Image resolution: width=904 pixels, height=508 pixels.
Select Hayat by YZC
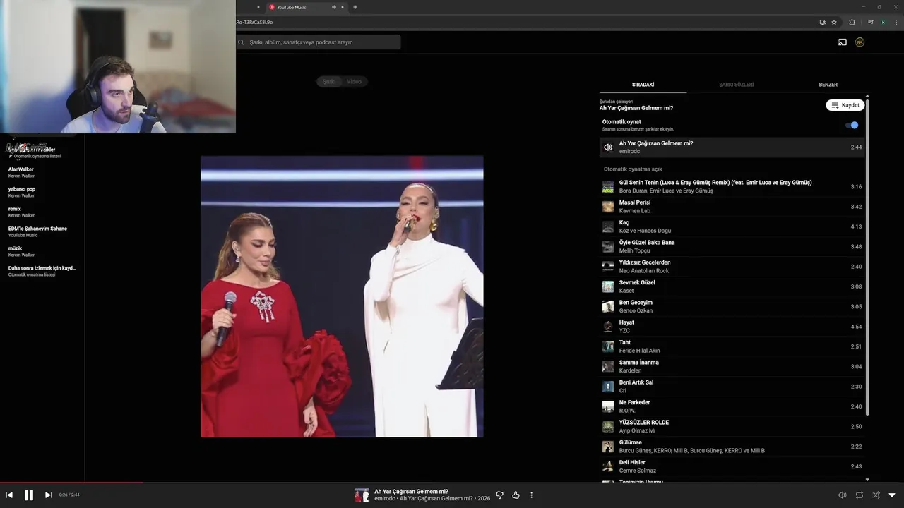[732, 327]
